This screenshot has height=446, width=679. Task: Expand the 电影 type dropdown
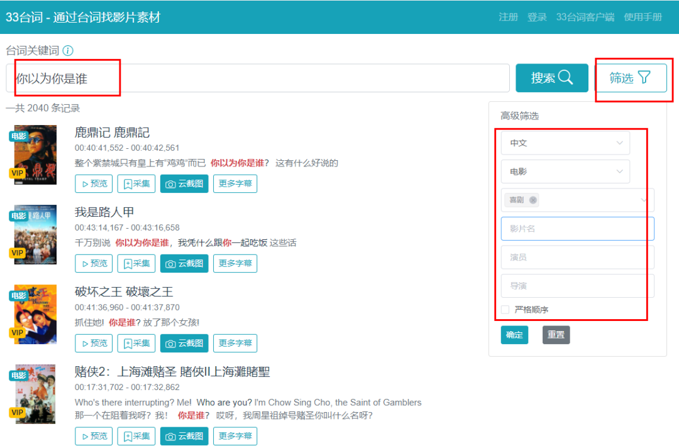(565, 171)
